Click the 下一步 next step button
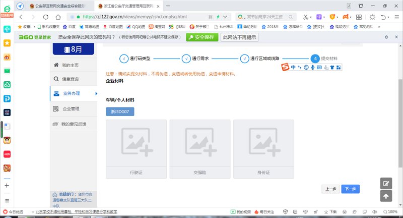This screenshot has height=218, width=403. pos(350,189)
